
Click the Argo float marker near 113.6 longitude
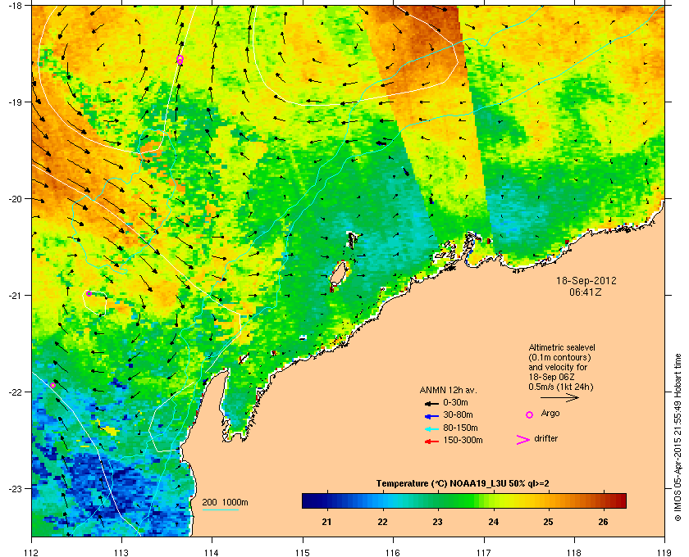[180, 60]
